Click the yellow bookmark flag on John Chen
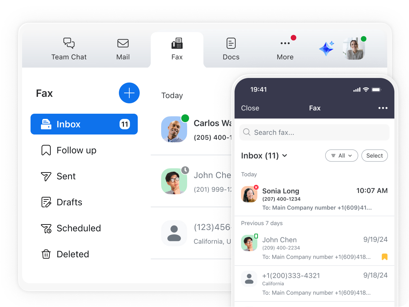The width and height of the screenshot is (409, 307). pyautogui.click(x=384, y=257)
